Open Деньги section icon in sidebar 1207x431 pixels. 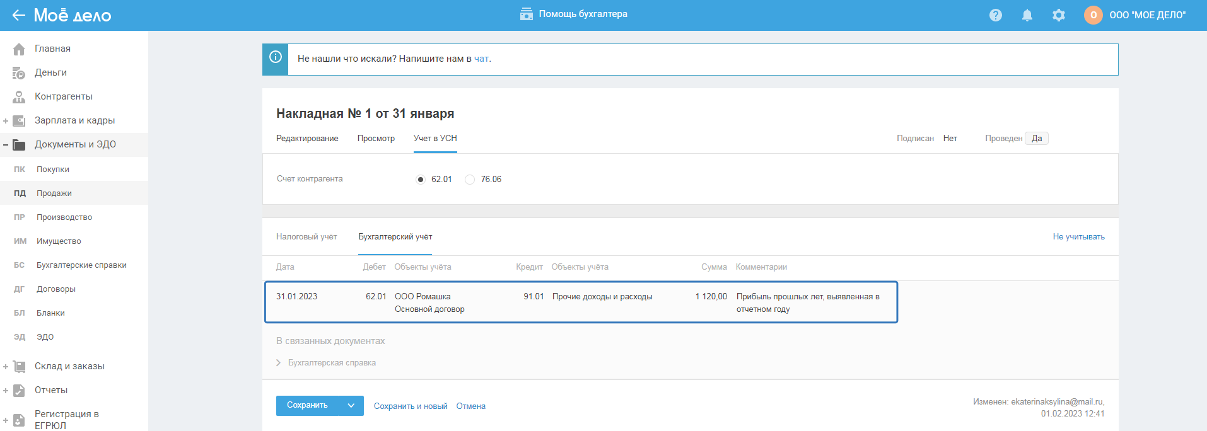click(x=19, y=73)
